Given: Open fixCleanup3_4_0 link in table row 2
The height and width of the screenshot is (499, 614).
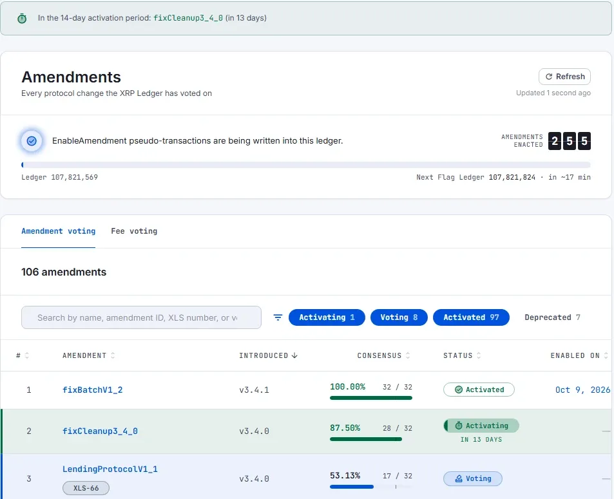Looking at the screenshot, I should [100, 431].
